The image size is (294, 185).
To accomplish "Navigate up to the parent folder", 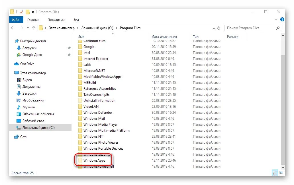I will click(x=34, y=28).
